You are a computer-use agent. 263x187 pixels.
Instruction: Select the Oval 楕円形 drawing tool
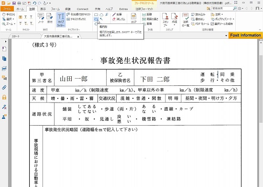(x=96, y=19)
